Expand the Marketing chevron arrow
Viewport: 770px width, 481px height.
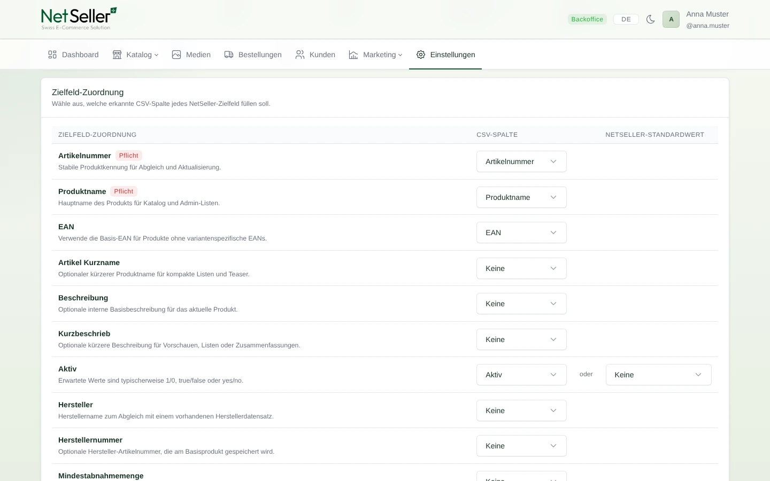[400, 55]
